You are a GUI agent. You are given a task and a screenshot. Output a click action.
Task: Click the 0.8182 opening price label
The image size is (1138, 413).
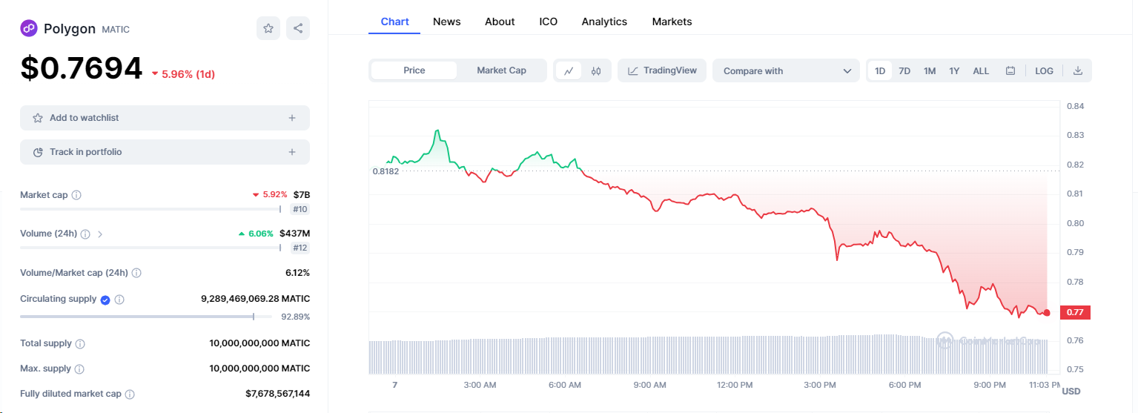point(386,171)
